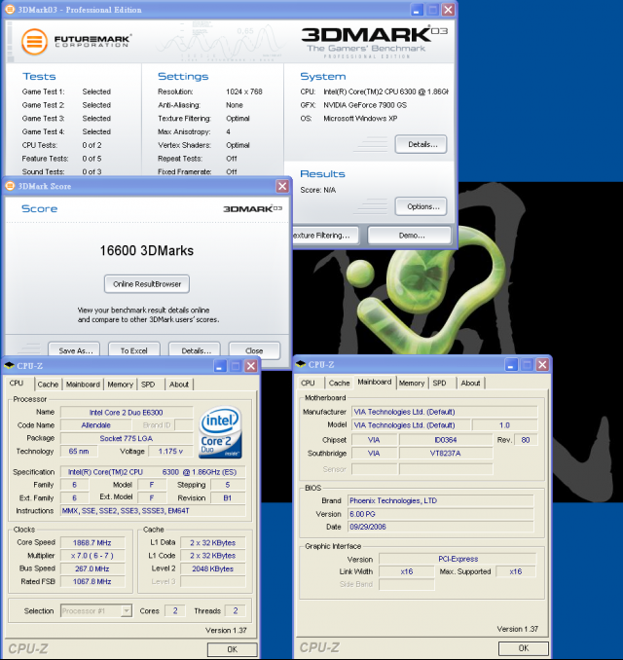This screenshot has width=623, height=660.
Task: Click the Online ResultBrowser button
Action: [x=147, y=284]
